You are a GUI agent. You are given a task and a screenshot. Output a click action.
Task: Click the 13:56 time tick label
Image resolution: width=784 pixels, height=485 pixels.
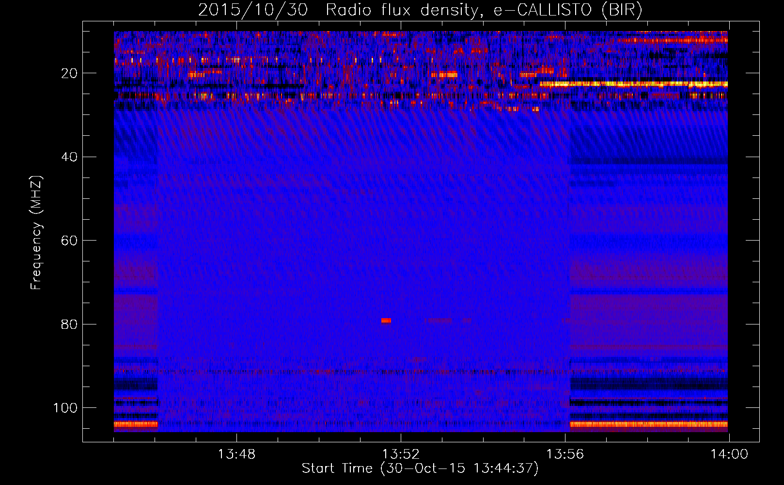pyautogui.click(x=565, y=454)
